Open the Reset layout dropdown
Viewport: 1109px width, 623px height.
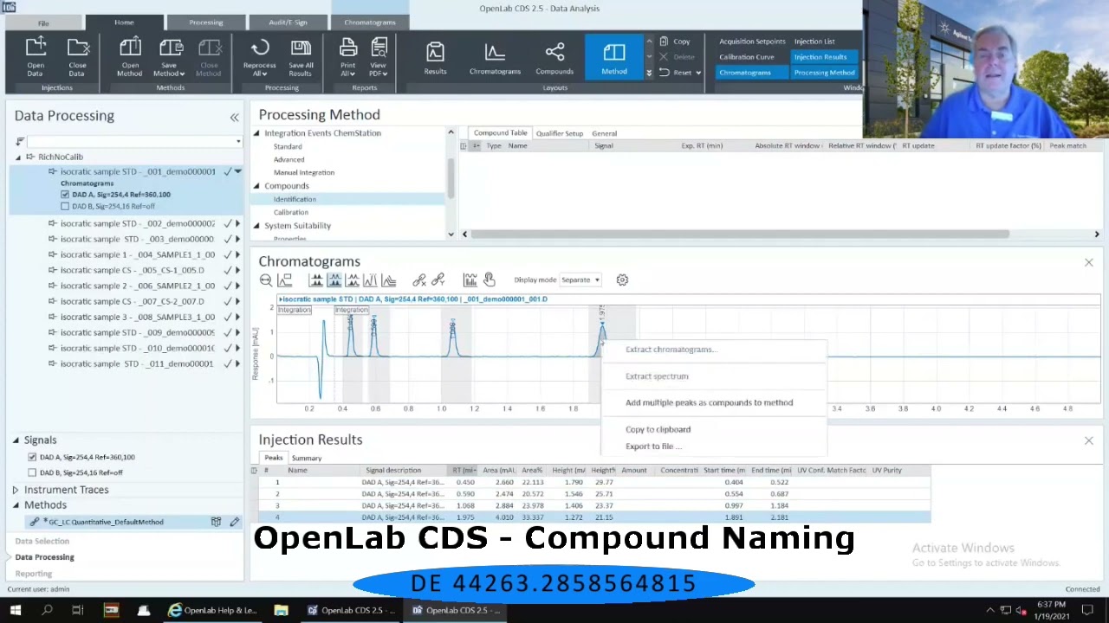[x=698, y=73]
